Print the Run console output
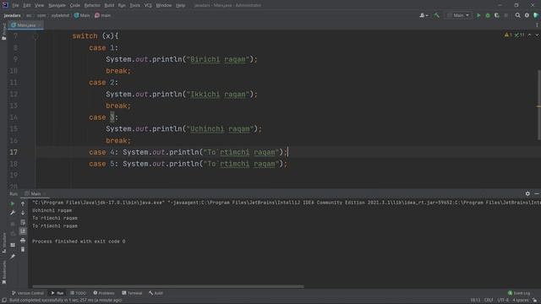The image size is (541, 304). (23, 240)
